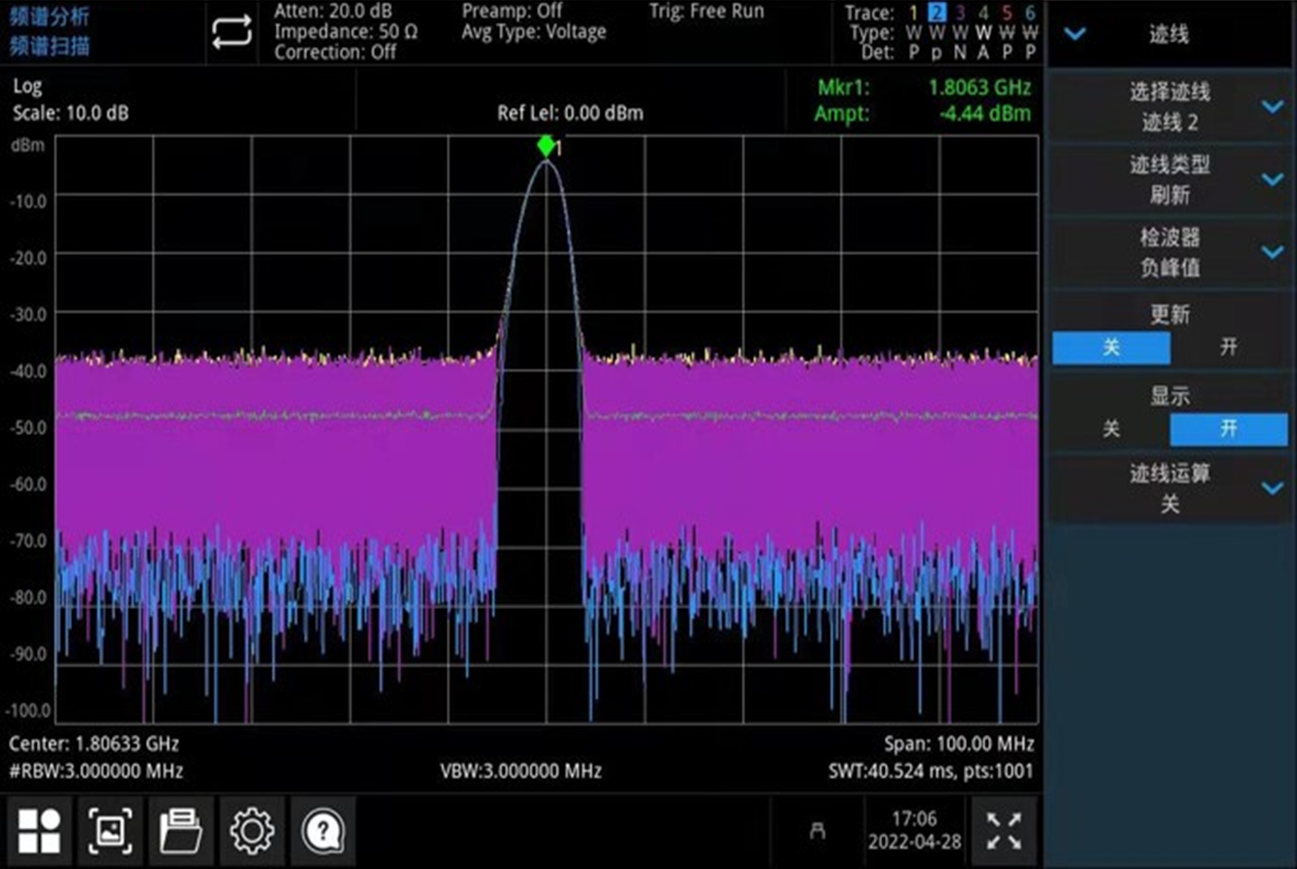Image resolution: width=1297 pixels, height=869 pixels.
Task: Toggle full screen with the expand arrows icon
Action: click(x=1003, y=831)
